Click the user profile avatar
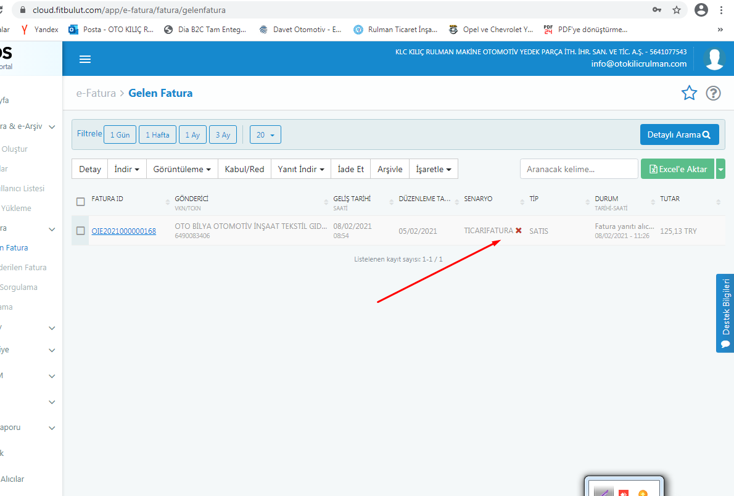This screenshot has height=496, width=734. click(x=714, y=59)
